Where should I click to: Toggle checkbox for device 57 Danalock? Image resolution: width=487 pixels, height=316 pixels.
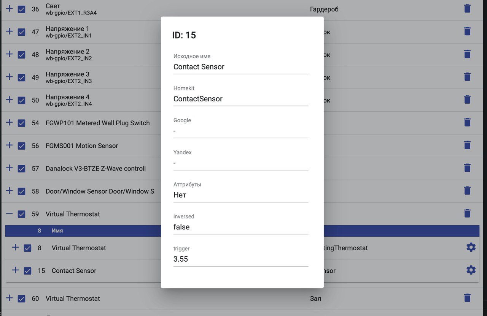[22, 169]
